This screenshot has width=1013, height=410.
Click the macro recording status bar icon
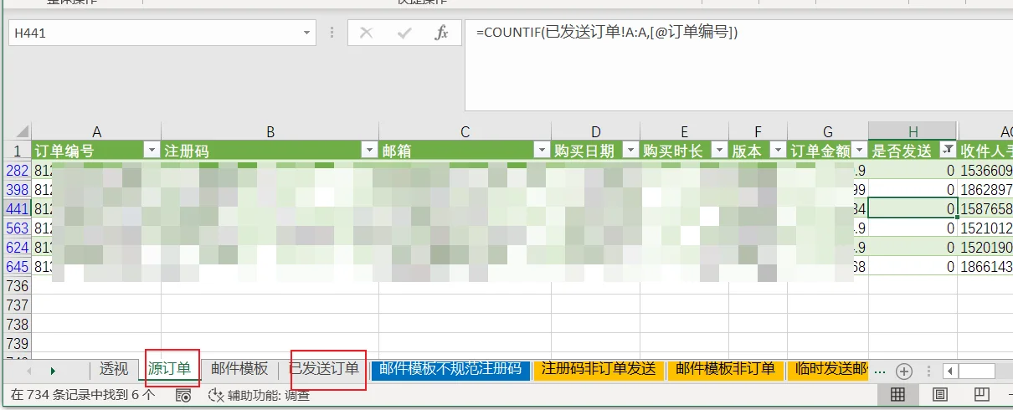pos(183,395)
